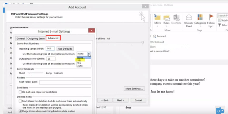Click the Incoming server (IMAP) port field
Image resolution: width=228 pixels, height=114 pixels.
50,49
